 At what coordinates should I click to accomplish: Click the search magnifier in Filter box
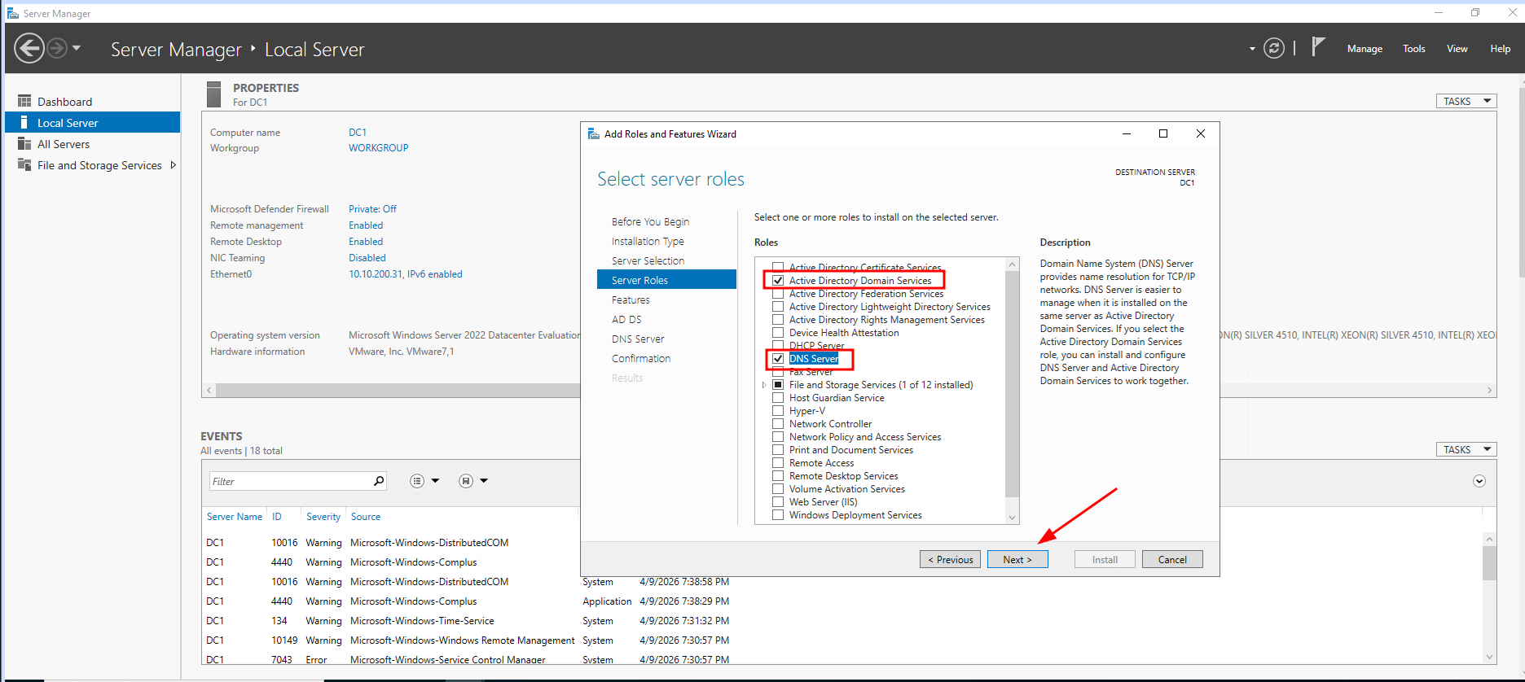[378, 481]
